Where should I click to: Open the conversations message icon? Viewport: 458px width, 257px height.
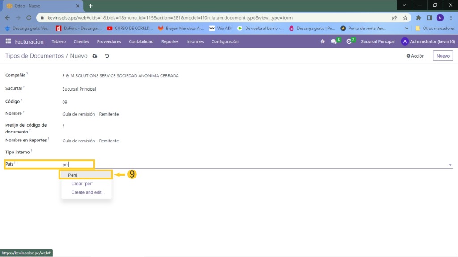tap(334, 41)
